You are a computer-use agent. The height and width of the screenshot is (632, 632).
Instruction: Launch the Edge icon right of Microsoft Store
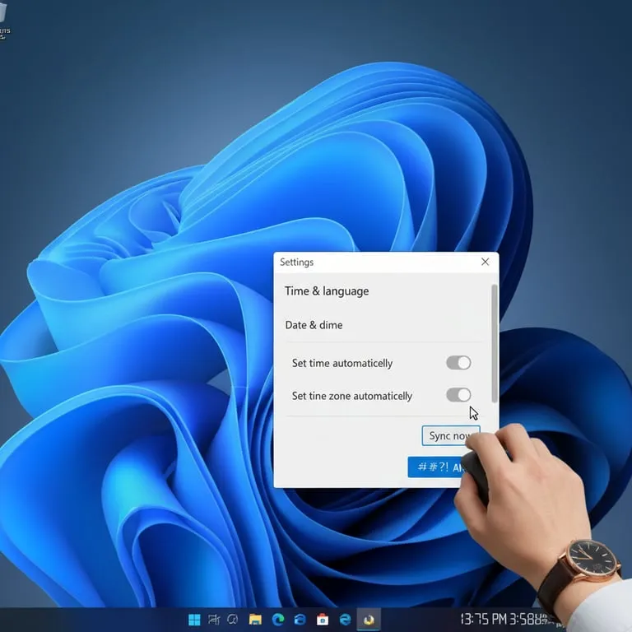tap(345, 620)
